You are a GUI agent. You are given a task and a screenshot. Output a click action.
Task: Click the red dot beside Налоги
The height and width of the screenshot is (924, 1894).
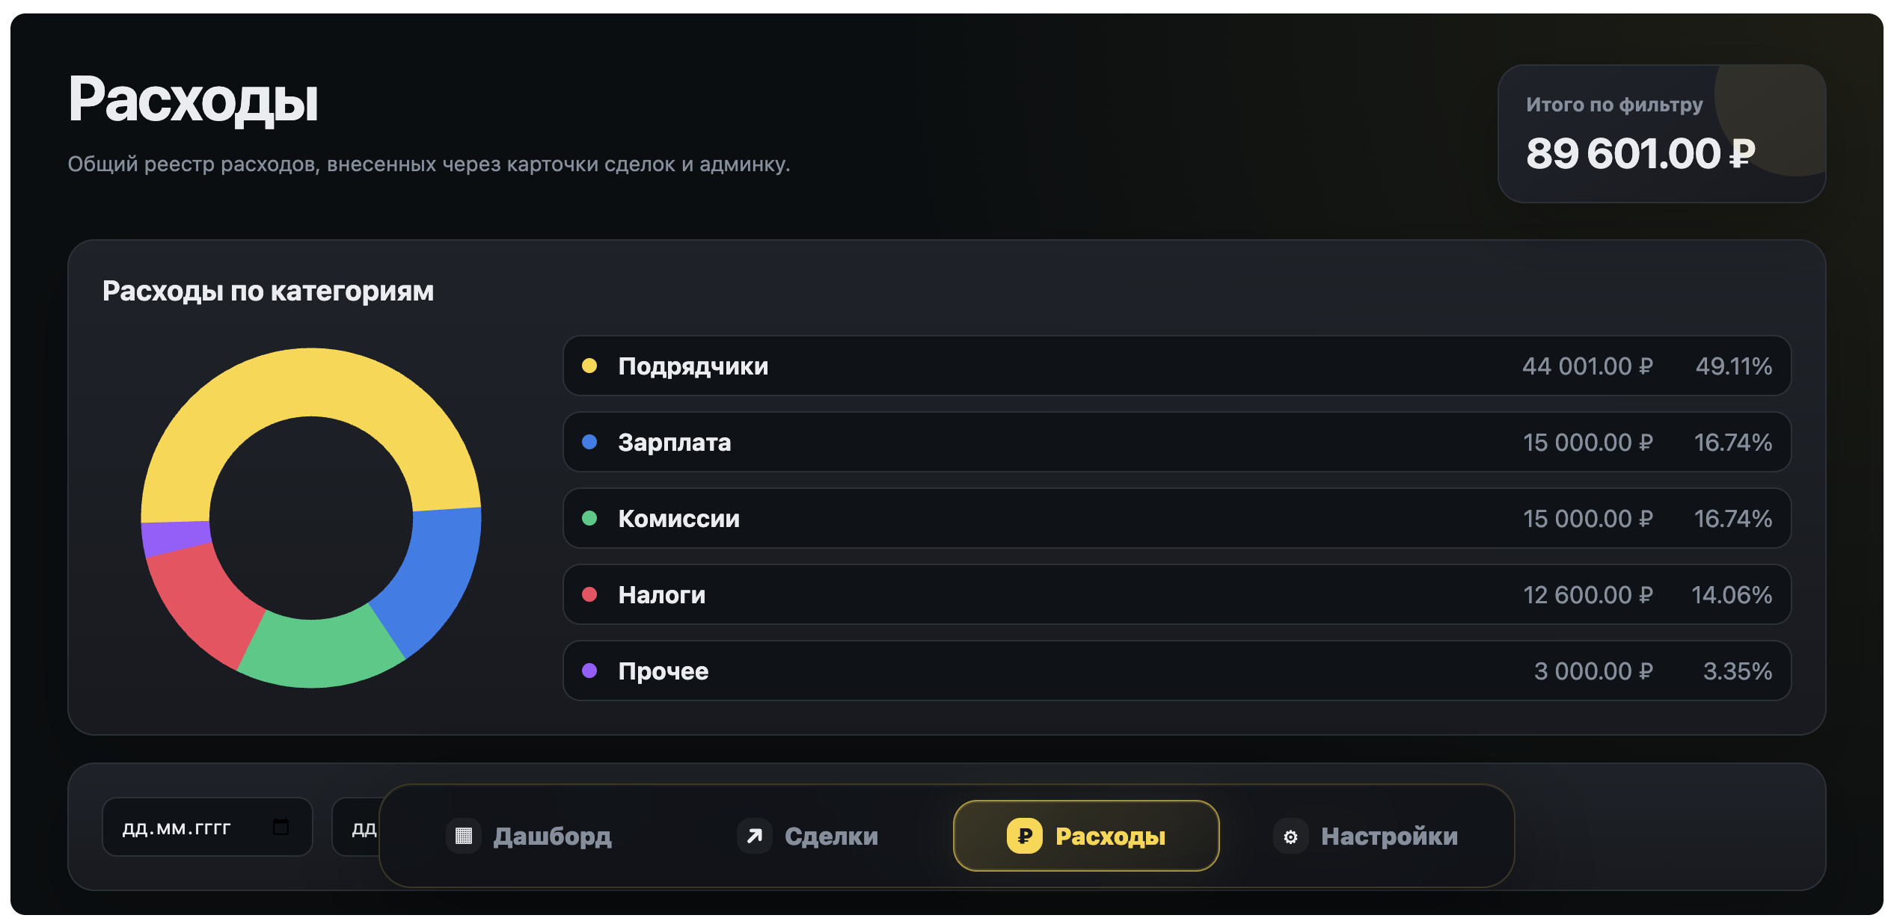tap(589, 594)
